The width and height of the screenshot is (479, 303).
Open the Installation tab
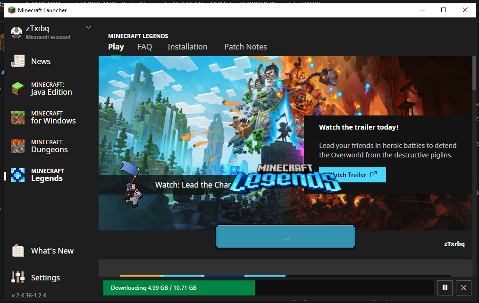click(187, 47)
